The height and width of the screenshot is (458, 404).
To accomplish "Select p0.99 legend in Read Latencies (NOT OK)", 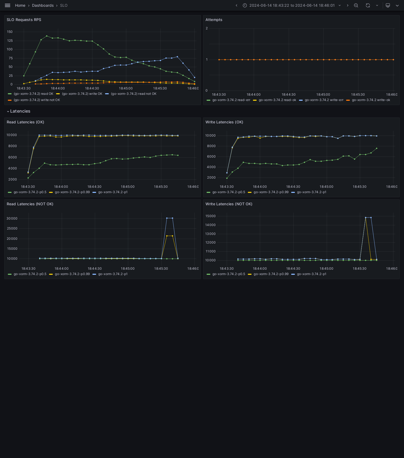I will 72,274.
